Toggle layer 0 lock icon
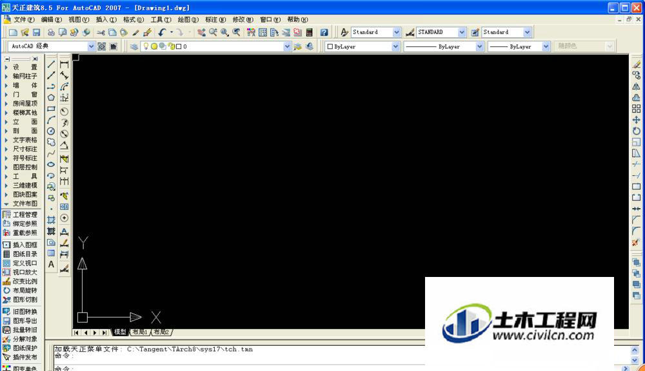645x371 pixels. point(171,46)
